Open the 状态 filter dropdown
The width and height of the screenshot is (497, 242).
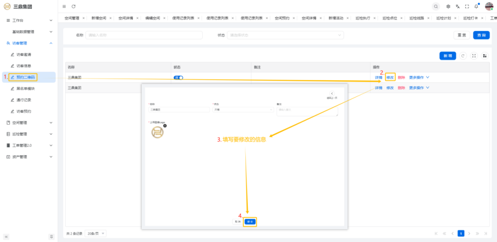coord(285,35)
